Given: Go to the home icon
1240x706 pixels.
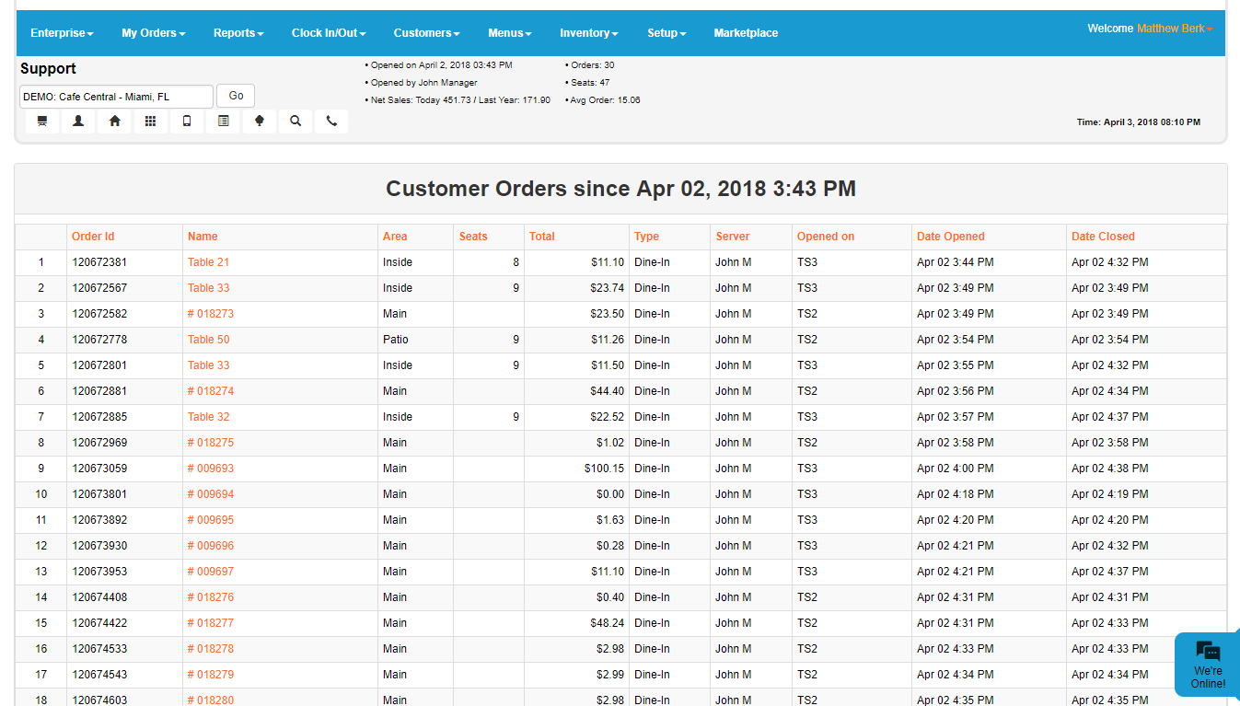Looking at the screenshot, I should coord(114,122).
